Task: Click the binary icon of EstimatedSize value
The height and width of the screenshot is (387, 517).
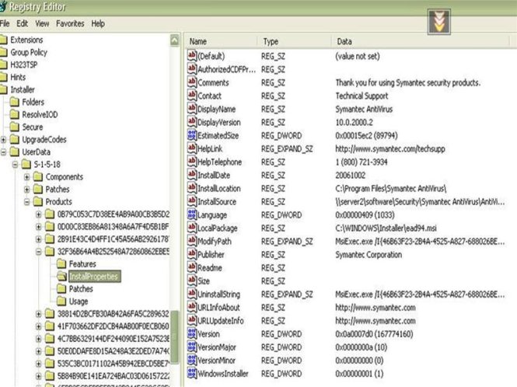Action: tap(192, 134)
